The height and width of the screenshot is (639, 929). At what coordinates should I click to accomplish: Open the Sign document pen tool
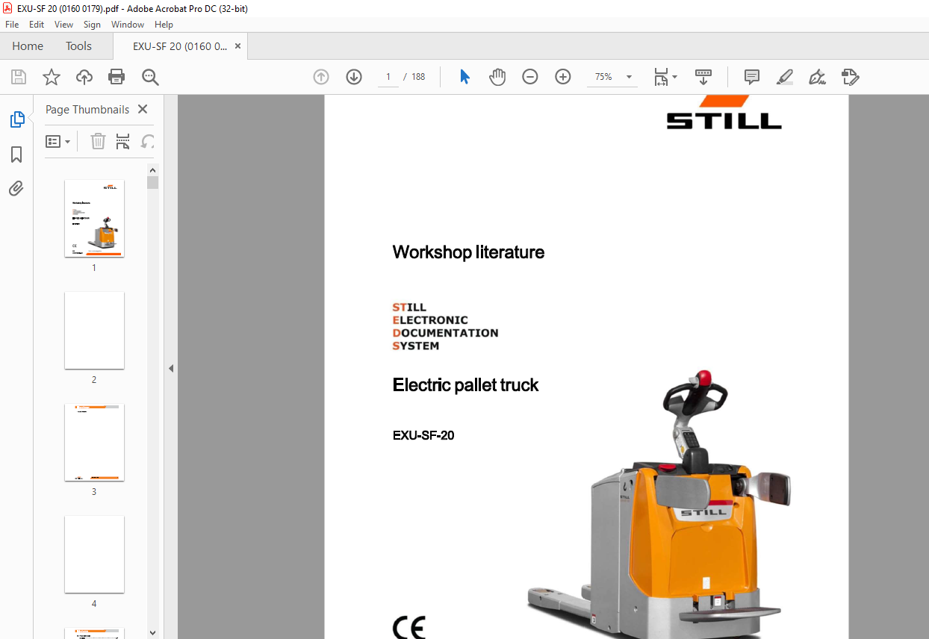tap(817, 77)
